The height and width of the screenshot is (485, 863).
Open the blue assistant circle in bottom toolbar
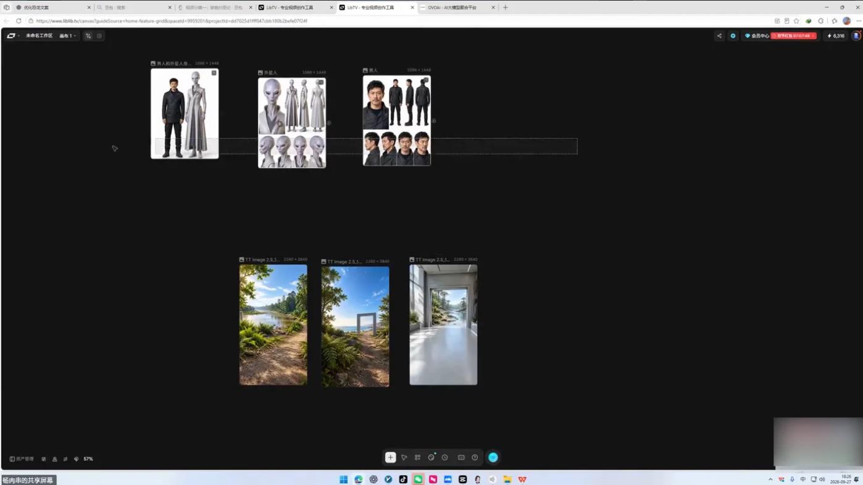[x=493, y=458]
